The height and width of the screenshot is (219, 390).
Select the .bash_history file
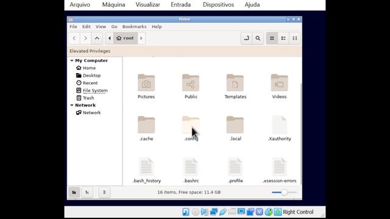click(147, 170)
